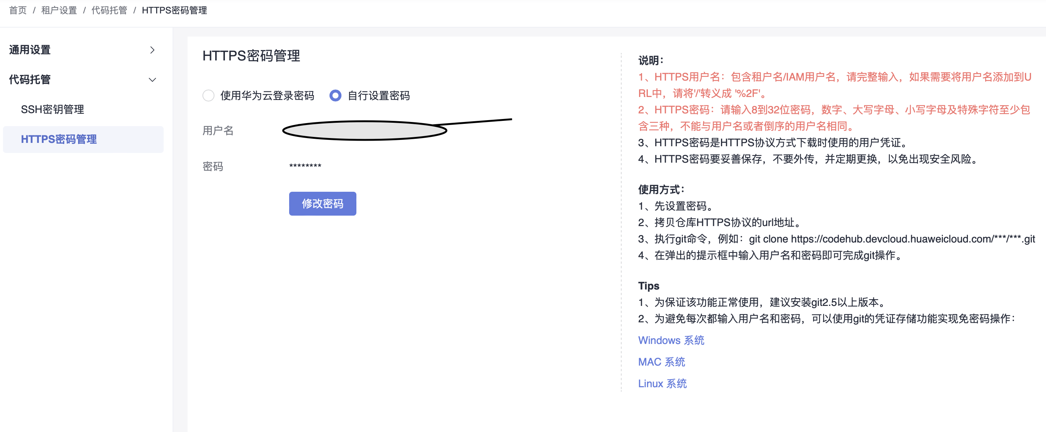Collapse the 代码托管 chevron arrow
Screen dimensions: 1046x432
point(152,80)
